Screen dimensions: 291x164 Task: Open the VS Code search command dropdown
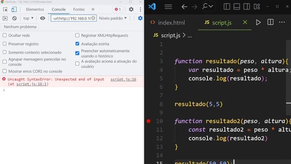[208, 6]
